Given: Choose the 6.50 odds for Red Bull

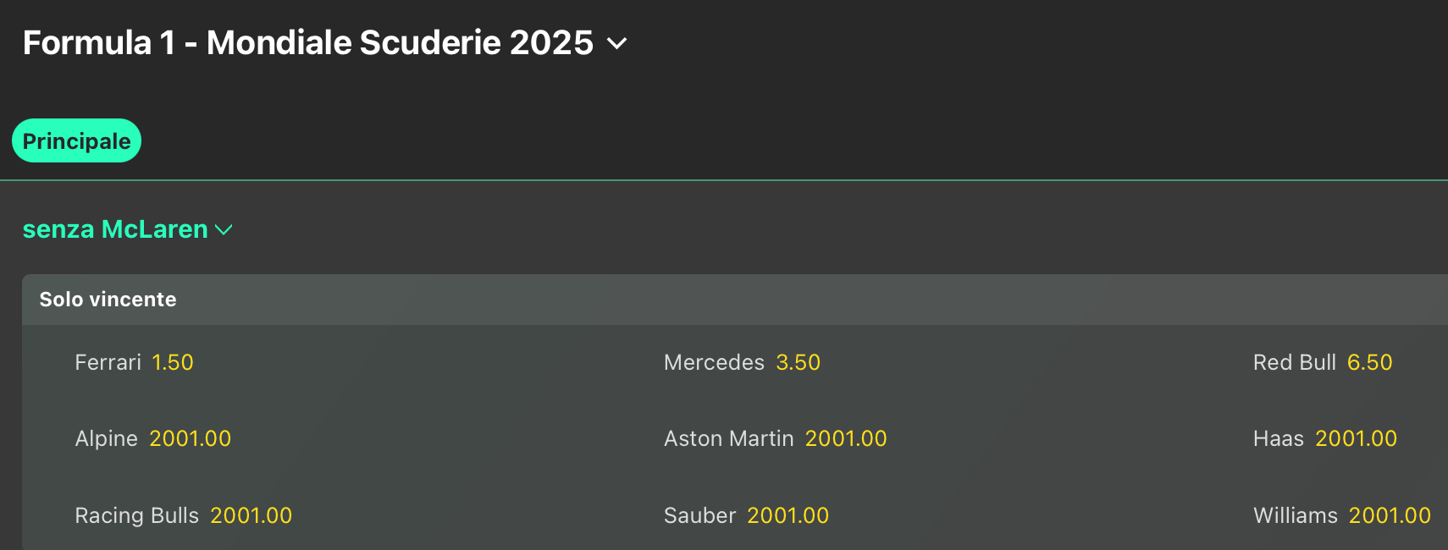Looking at the screenshot, I should (x=1369, y=363).
